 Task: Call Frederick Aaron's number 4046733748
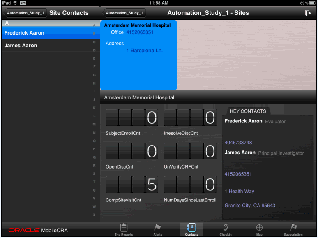click(238, 143)
